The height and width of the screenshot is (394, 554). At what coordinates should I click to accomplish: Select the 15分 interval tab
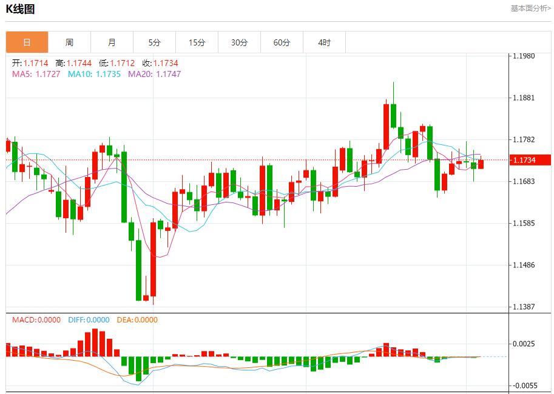pyautogui.click(x=196, y=42)
